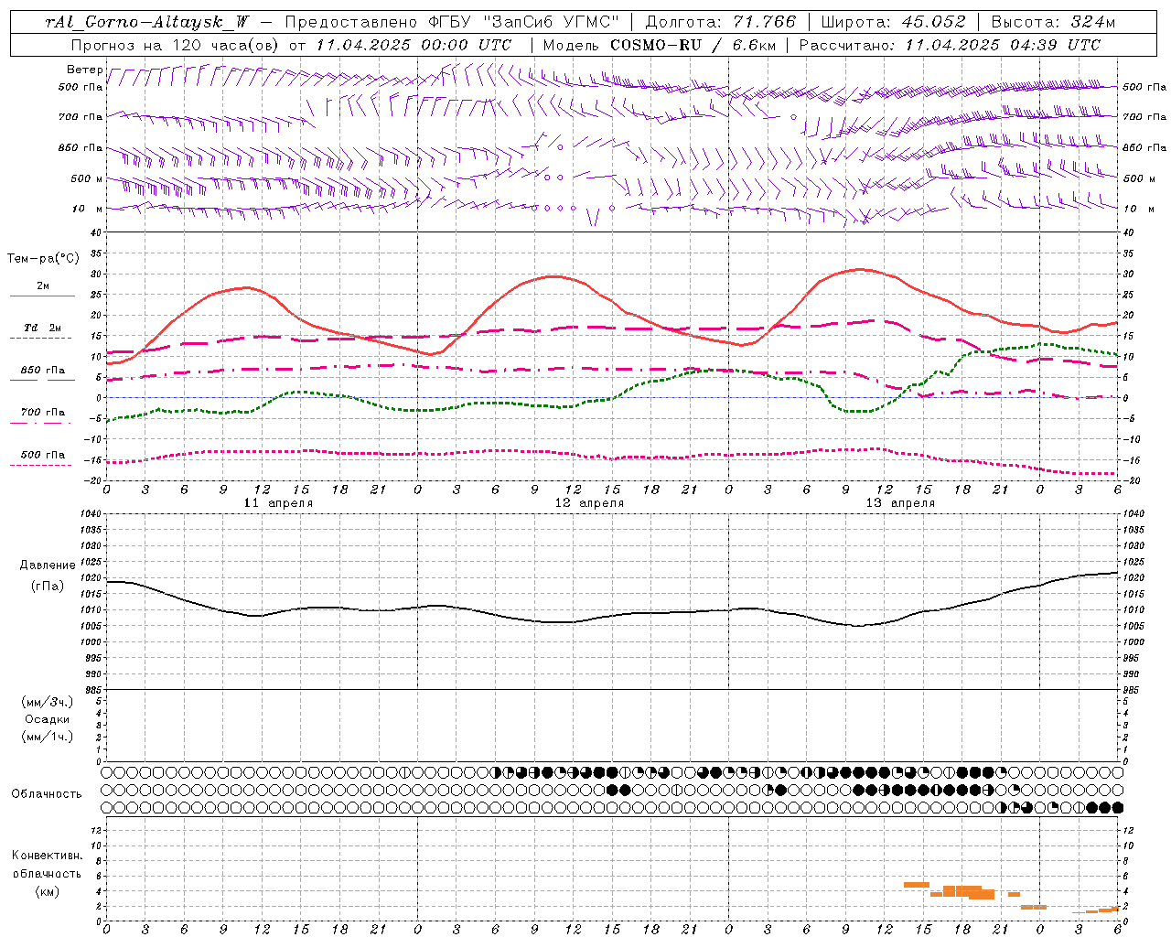Click the Ветер wind panel label
This screenshot has width=1171, height=937.
(84, 70)
